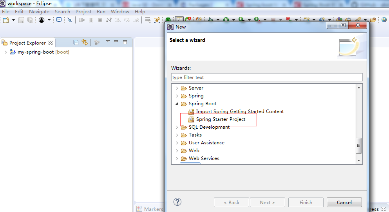The height and width of the screenshot is (212, 389).
Task: Click the New file toolbar icon
Action: pos(6,20)
